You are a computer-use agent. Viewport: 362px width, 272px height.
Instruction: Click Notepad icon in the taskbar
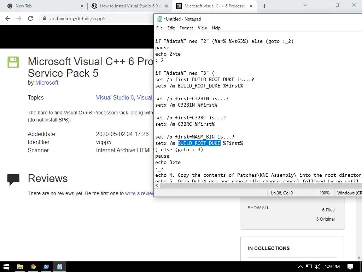tap(59, 267)
